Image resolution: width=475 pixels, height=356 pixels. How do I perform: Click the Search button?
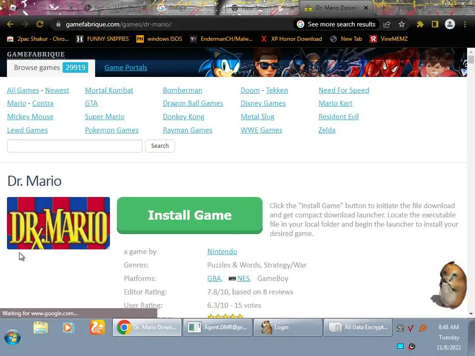160,146
